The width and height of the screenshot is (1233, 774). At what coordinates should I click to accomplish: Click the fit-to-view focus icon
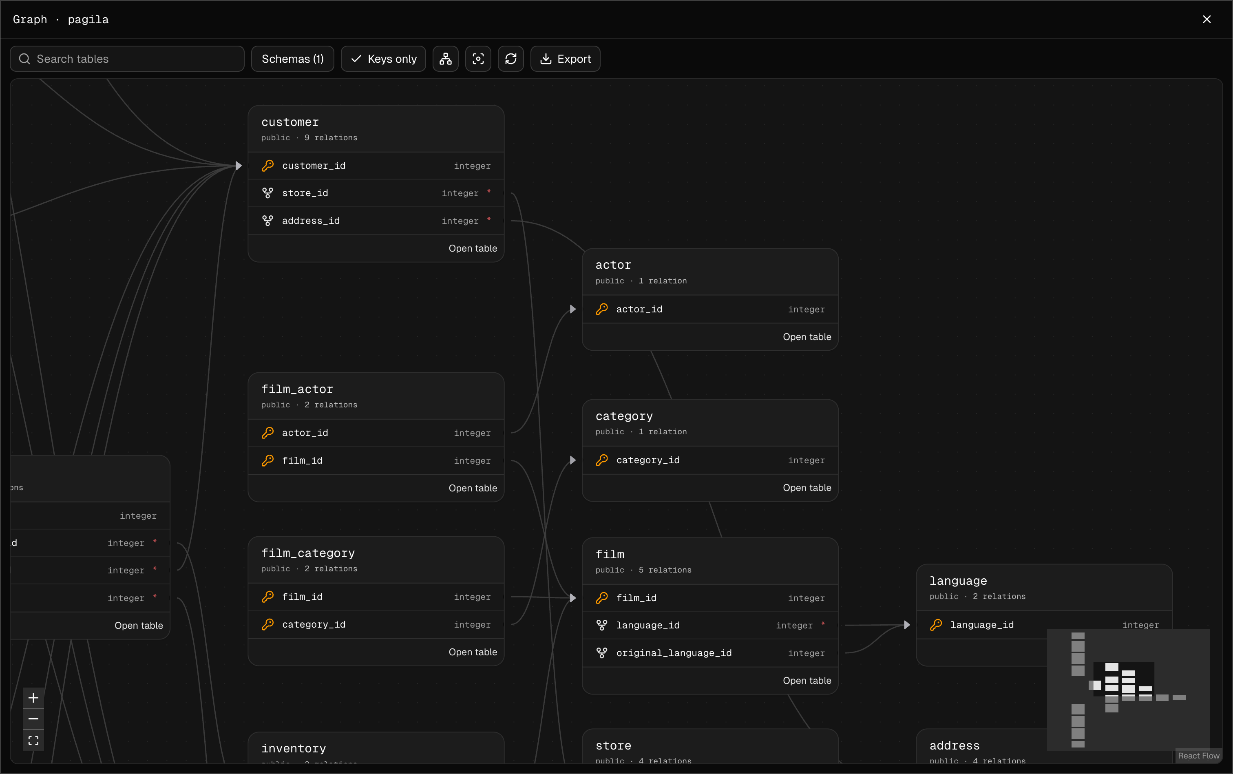(478, 59)
